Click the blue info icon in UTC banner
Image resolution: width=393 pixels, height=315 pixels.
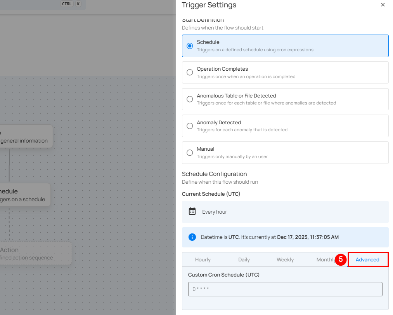(192, 237)
